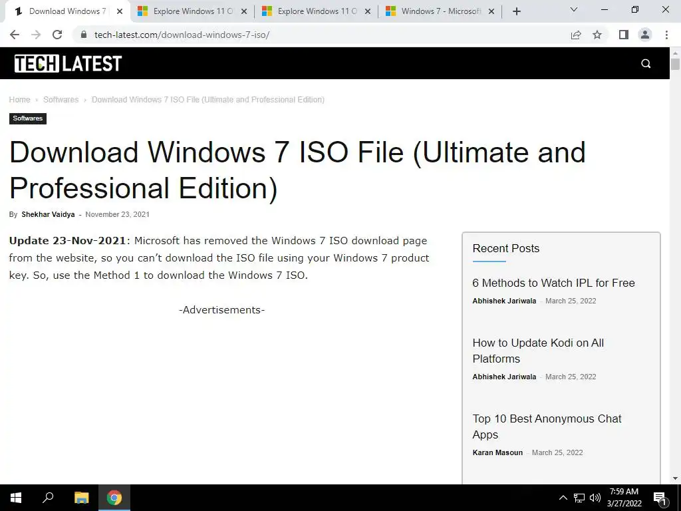The width and height of the screenshot is (681, 511).
Task: Open the notification center icon
Action: tap(660, 498)
